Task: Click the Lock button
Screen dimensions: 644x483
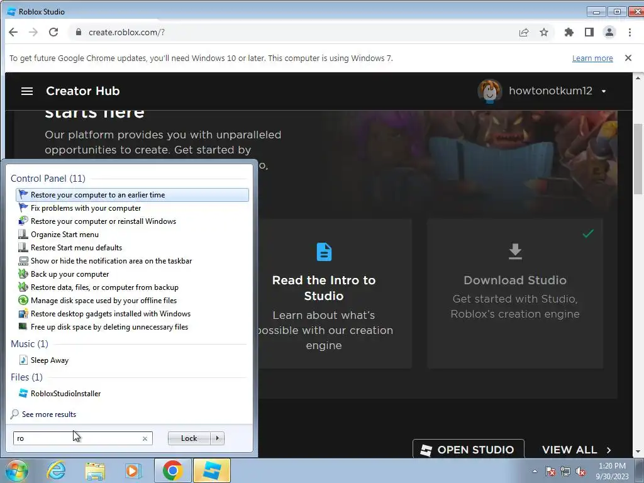Action: pyautogui.click(x=189, y=438)
